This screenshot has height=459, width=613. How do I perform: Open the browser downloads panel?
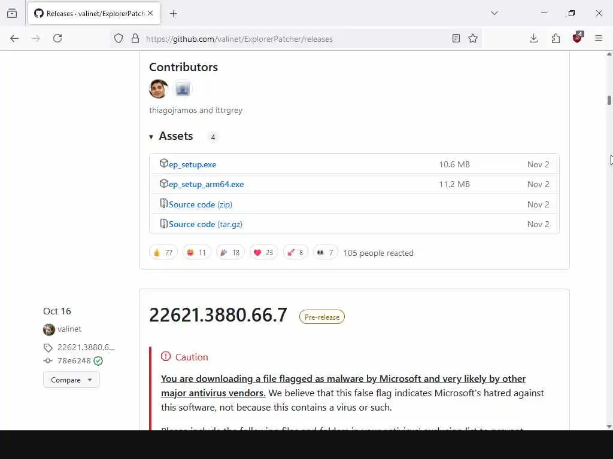[x=533, y=38]
